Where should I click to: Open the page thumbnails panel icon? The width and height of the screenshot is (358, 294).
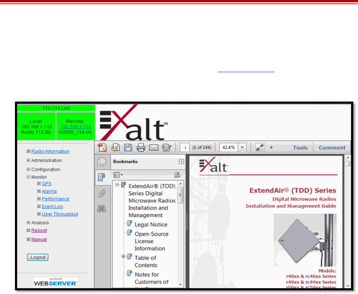(x=102, y=162)
